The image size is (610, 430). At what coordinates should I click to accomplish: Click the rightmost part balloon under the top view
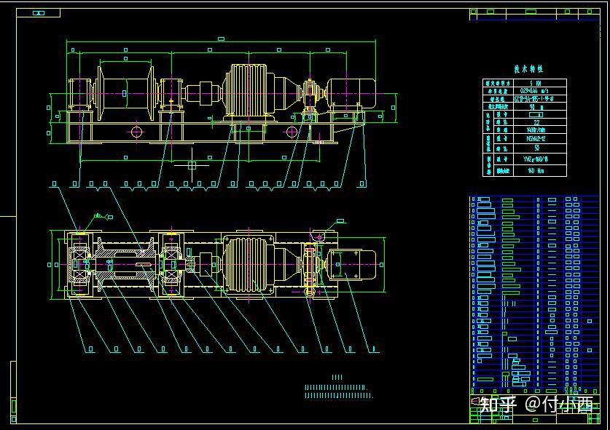[374, 349]
